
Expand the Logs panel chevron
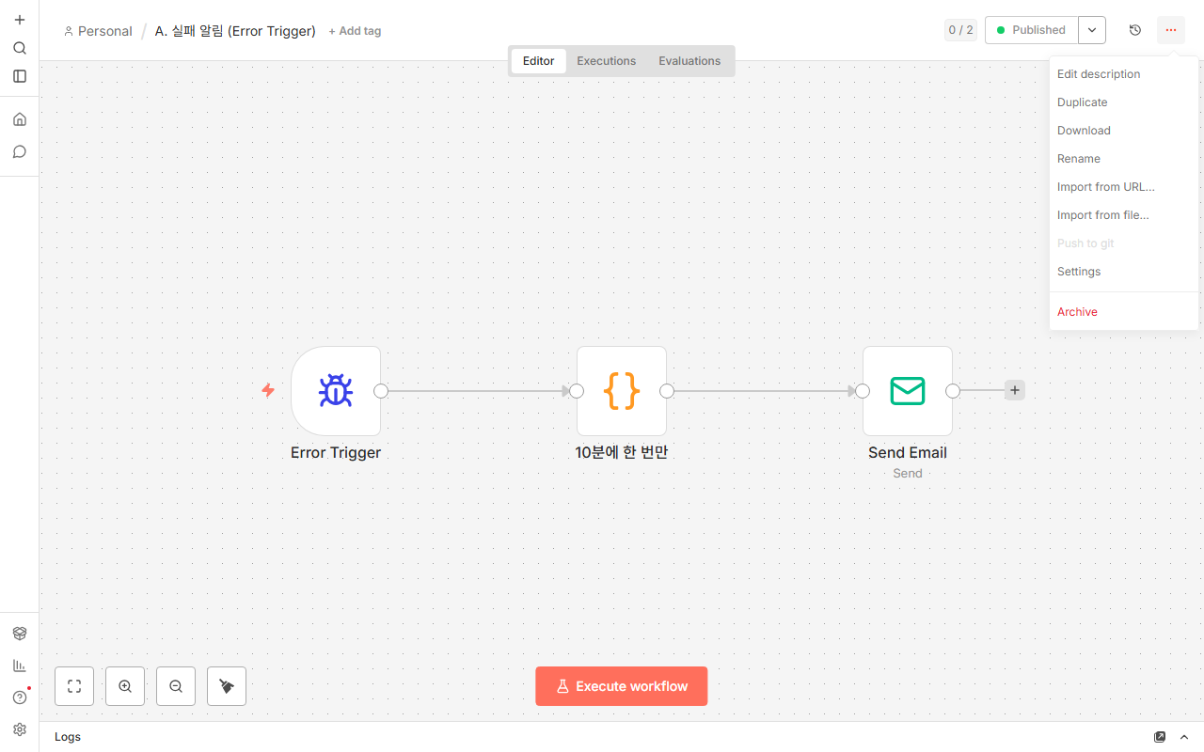click(x=1184, y=737)
